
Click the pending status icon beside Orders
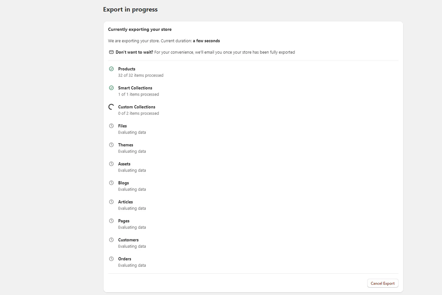point(111,258)
